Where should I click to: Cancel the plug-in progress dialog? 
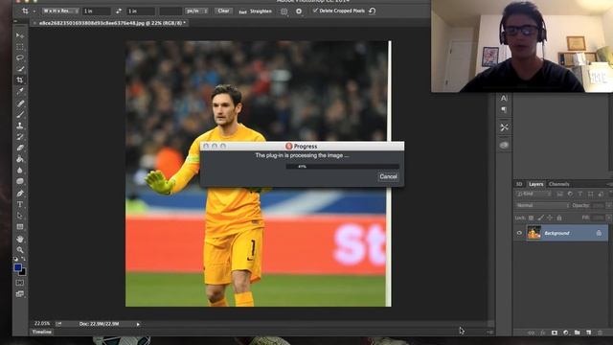point(388,176)
